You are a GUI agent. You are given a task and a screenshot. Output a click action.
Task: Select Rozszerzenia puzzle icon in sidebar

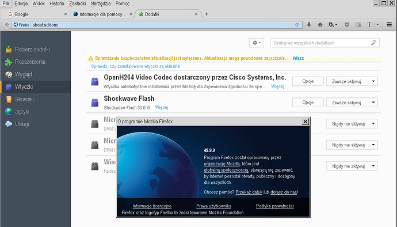click(x=9, y=62)
